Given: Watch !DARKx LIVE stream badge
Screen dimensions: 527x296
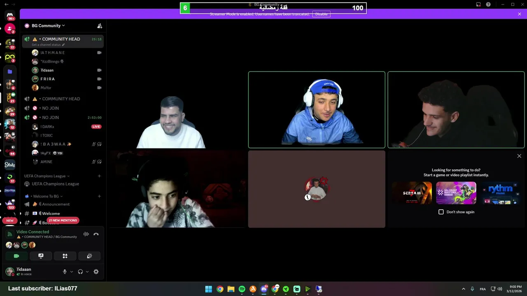Looking at the screenshot, I should point(96,127).
